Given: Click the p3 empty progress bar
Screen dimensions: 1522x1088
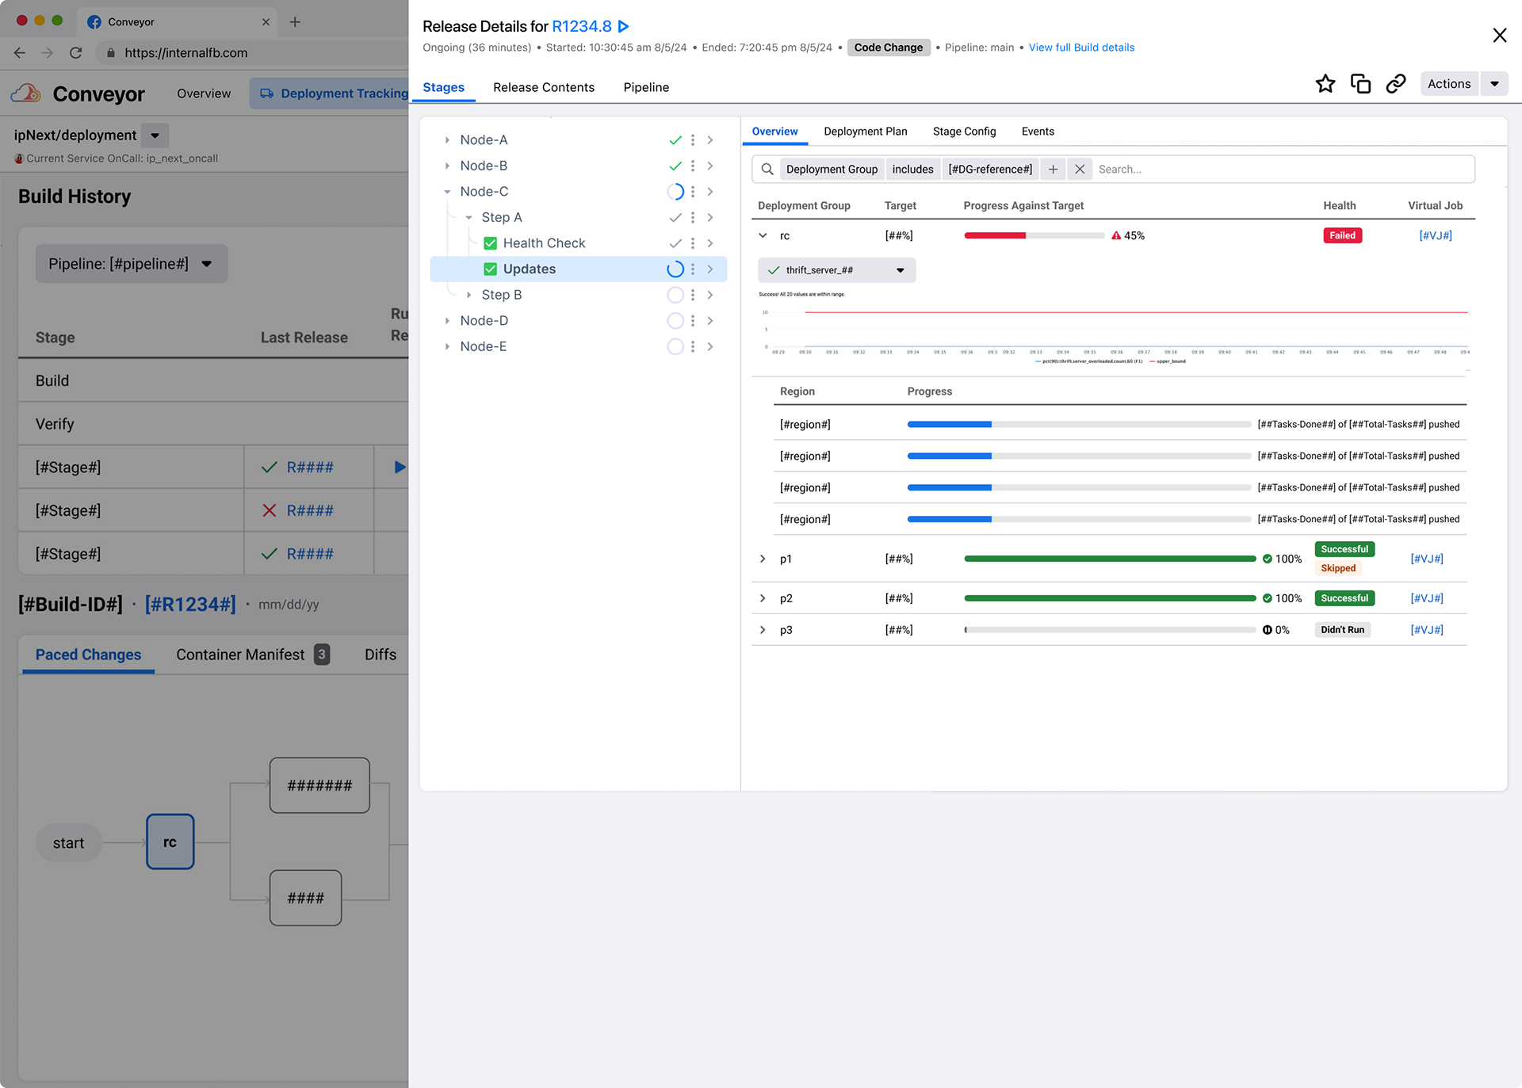Looking at the screenshot, I should pyautogui.click(x=1110, y=630).
